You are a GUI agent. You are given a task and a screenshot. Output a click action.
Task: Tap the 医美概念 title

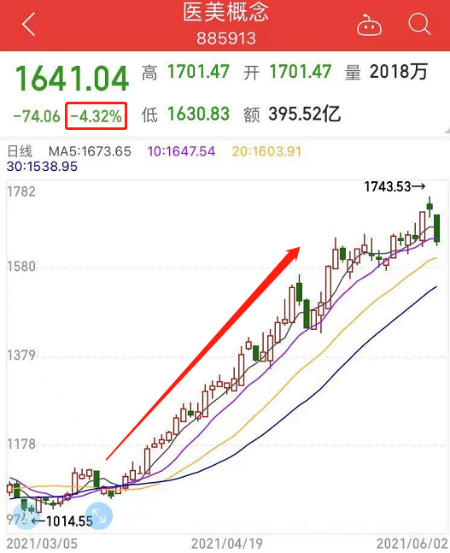pyautogui.click(x=225, y=12)
